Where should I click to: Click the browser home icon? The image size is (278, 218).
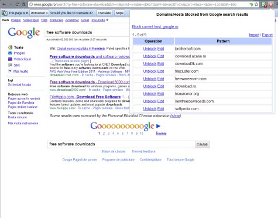[x=24, y=4]
